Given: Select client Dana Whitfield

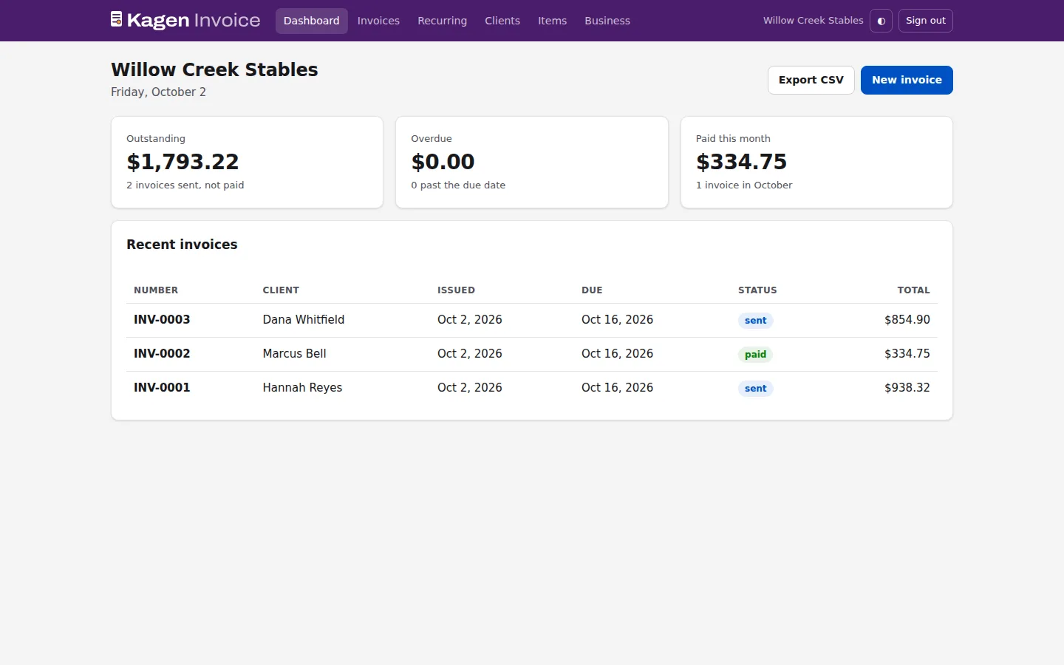Looking at the screenshot, I should pyautogui.click(x=304, y=320).
